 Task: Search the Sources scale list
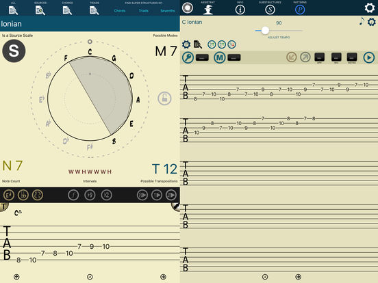coord(40,10)
